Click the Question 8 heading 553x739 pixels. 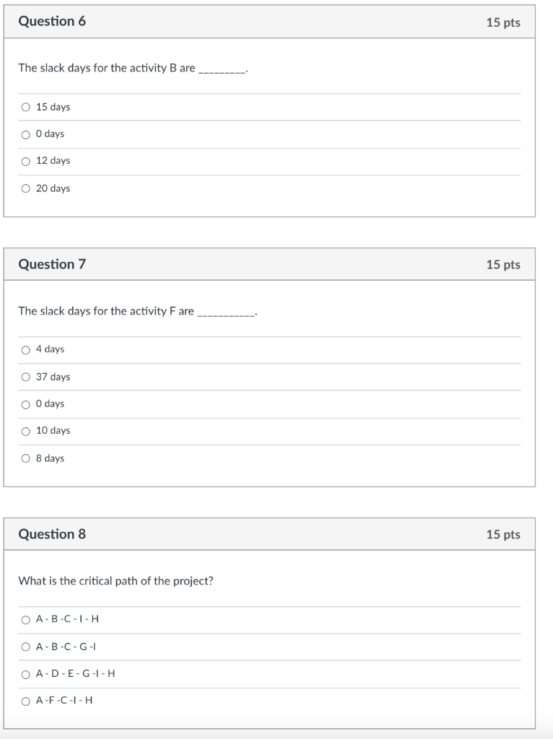pos(52,534)
